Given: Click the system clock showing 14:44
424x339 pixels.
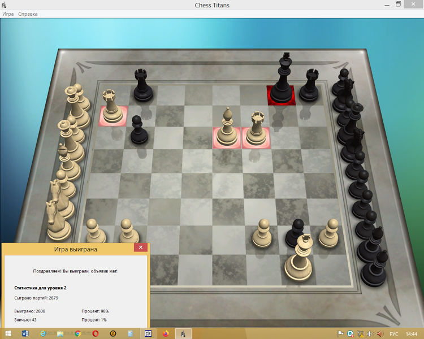Looking at the screenshot, I should pos(412,333).
